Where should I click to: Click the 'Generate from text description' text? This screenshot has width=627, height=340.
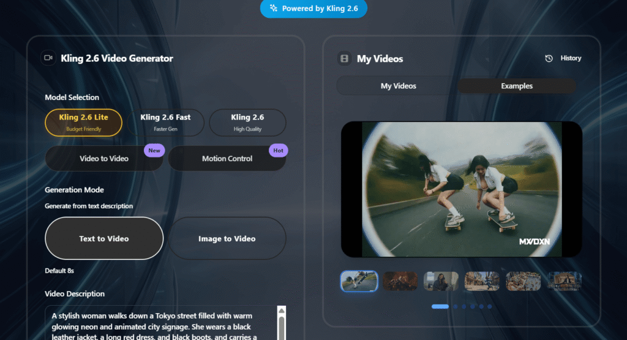coord(89,206)
